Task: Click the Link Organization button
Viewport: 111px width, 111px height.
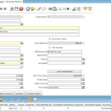Action: tap(65, 71)
